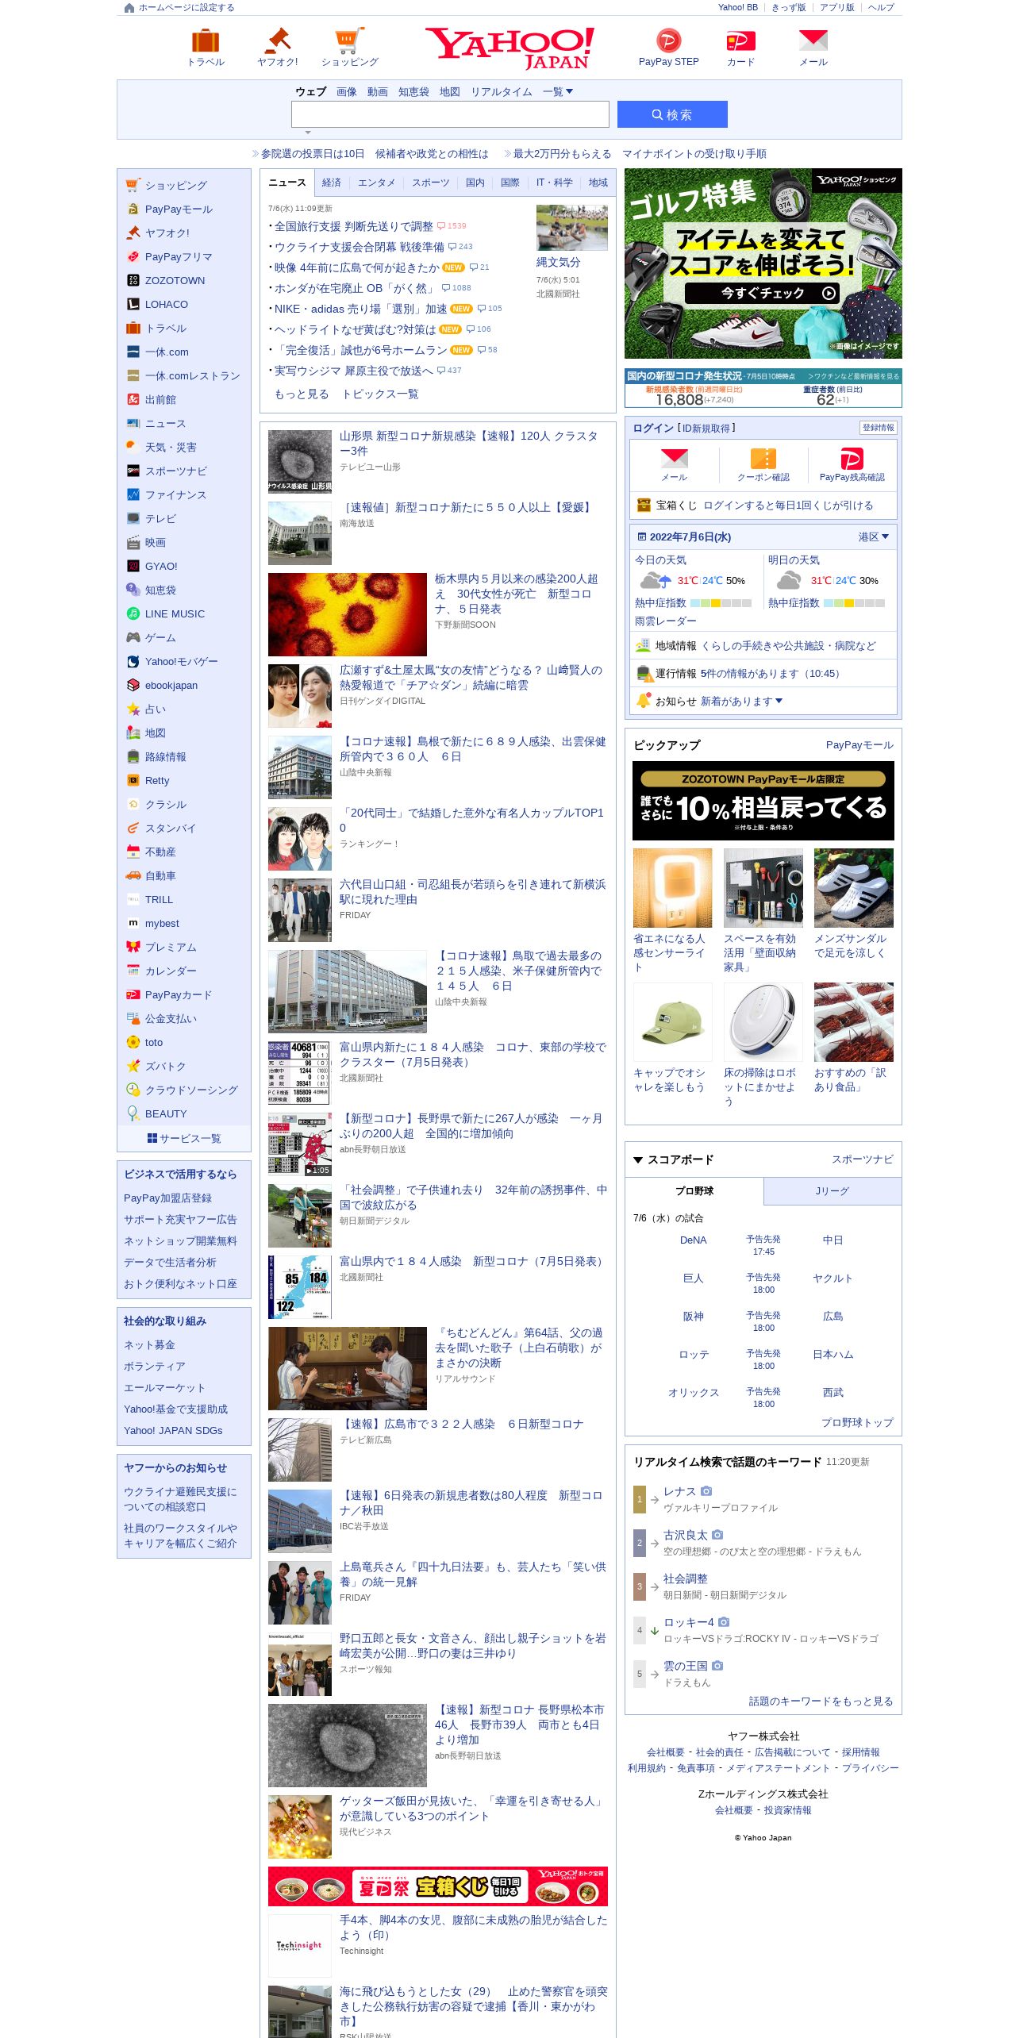The height and width of the screenshot is (2038, 1019).
Task: Open the お知らせ notification bell
Action: (644, 700)
